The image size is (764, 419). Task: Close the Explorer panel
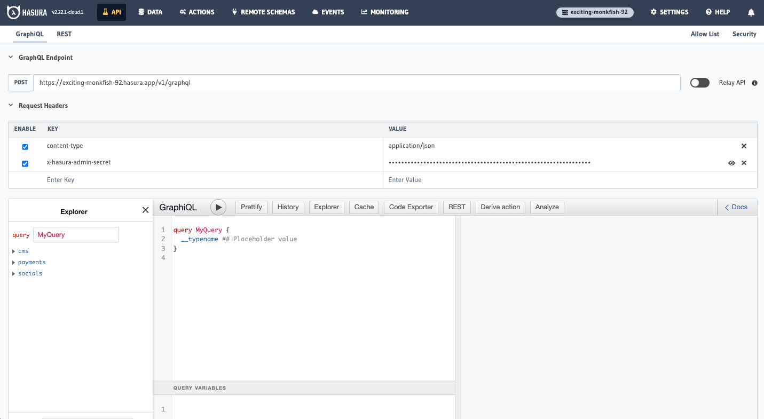(x=145, y=210)
